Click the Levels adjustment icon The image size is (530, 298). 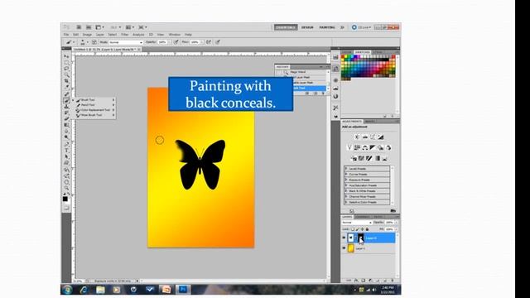pos(365,137)
